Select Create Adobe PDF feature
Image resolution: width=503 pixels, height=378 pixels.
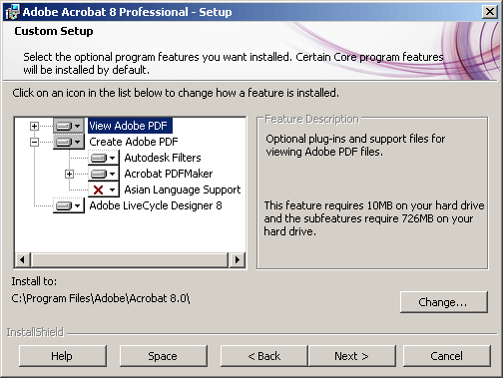134,142
